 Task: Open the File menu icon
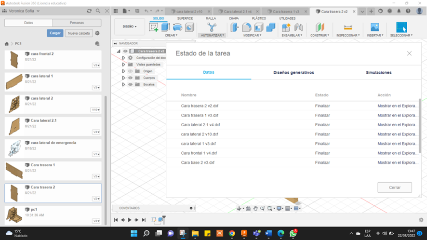[126, 11]
